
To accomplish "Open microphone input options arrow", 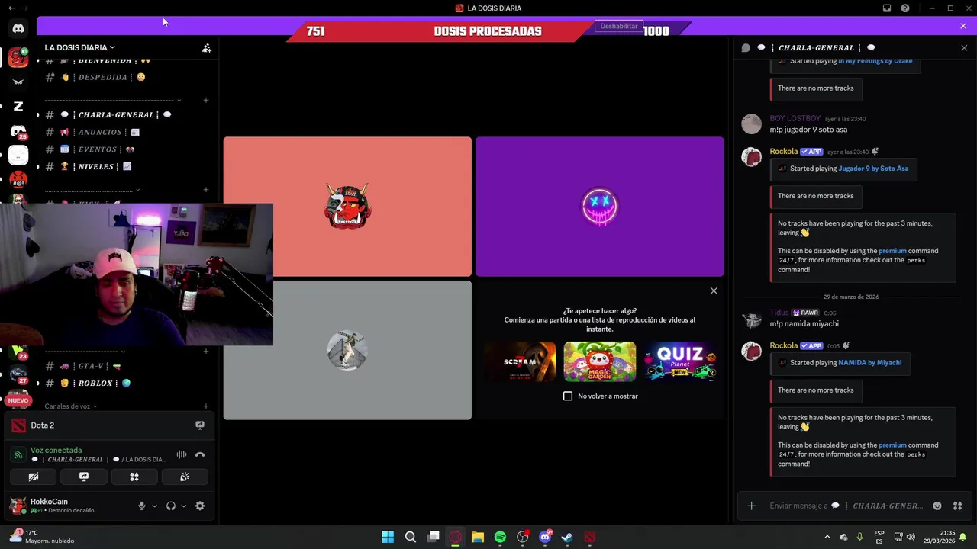I will 154,506.
